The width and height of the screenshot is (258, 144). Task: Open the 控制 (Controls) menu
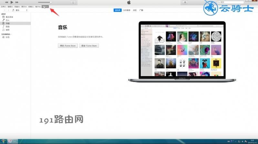31,7
